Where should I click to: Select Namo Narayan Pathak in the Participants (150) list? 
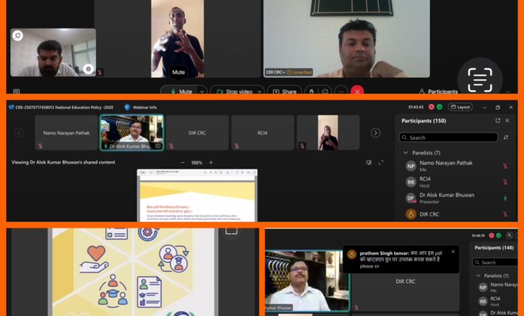click(457, 166)
